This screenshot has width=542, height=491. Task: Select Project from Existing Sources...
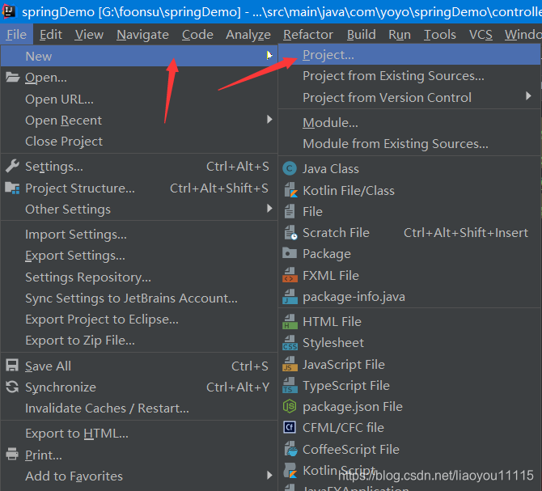[x=409, y=76]
